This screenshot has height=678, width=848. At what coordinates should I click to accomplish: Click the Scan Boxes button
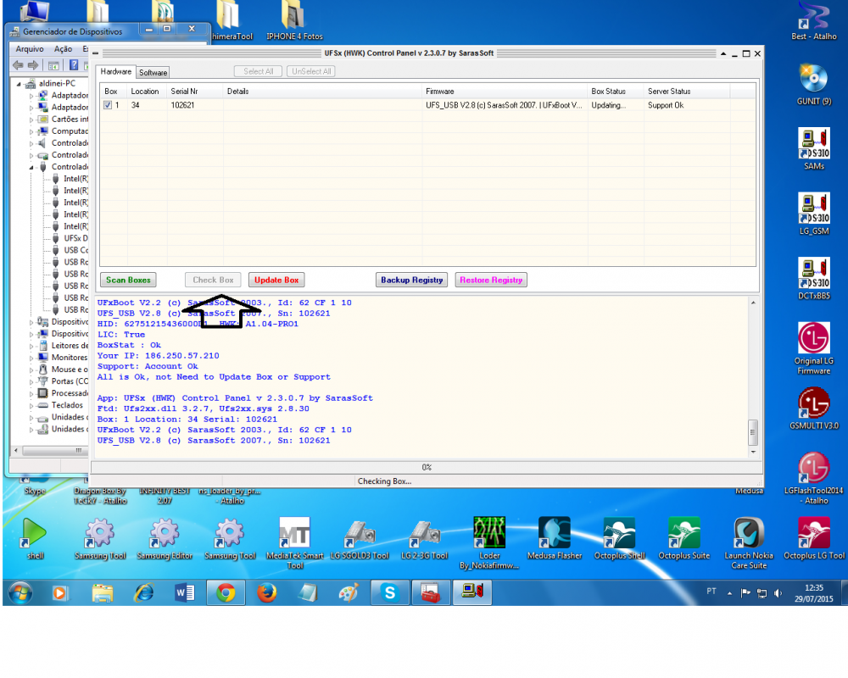coord(128,280)
